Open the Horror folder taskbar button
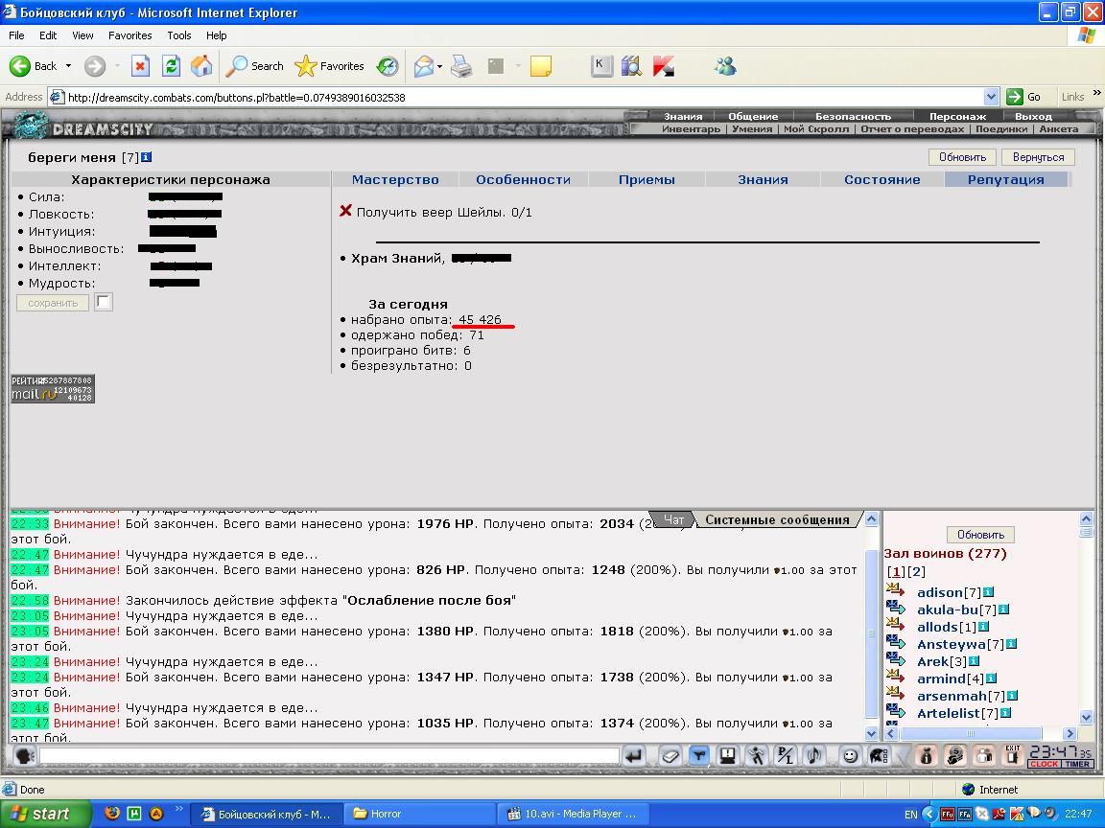This screenshot has width=1105, height=828. coord(420,814)
